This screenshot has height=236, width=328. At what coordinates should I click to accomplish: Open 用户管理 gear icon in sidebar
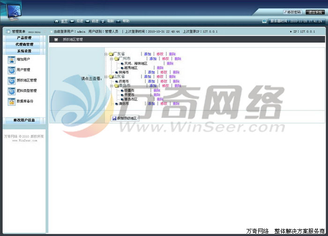click(x=12, y=70)
